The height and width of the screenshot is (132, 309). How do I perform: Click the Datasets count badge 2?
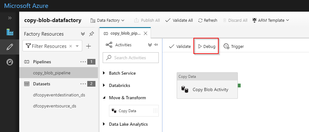[x=91, y=84]
